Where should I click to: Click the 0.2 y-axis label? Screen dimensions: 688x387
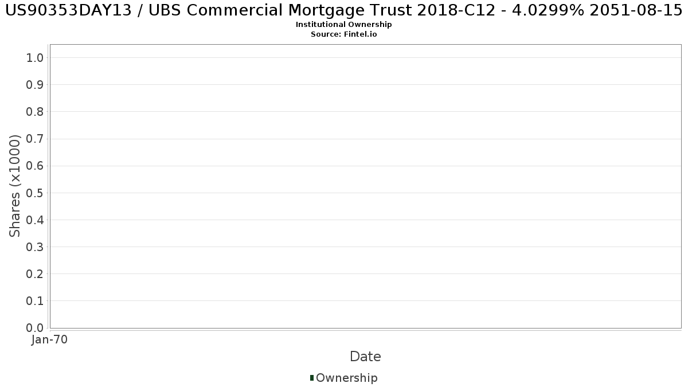(35, 273)
